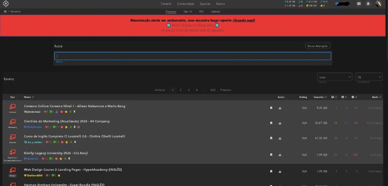388x186 pixels.
Task: Open Coreano Online: Coreano Nível 1 torrent title
Action: (x=75, y=106)
